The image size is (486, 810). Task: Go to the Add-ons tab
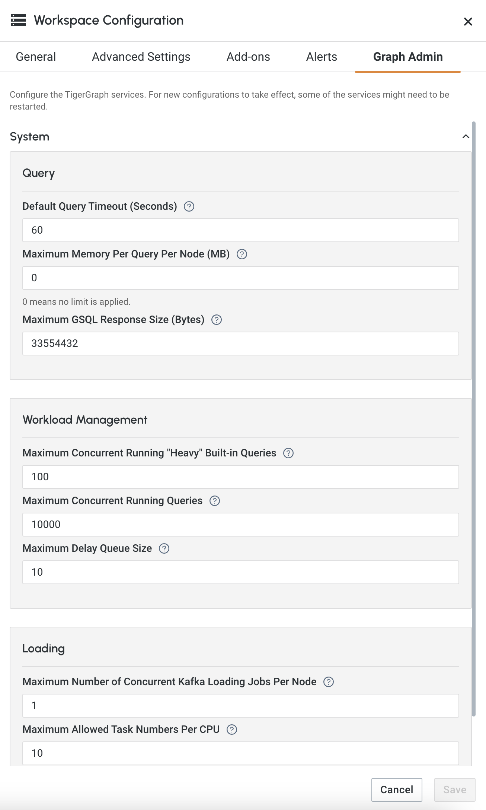[248, 57]
